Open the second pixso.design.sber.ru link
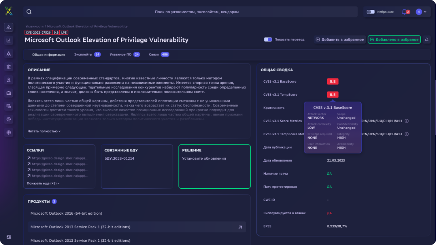Image resolution: width=436 pixels, height=245 pixels. 58,164
